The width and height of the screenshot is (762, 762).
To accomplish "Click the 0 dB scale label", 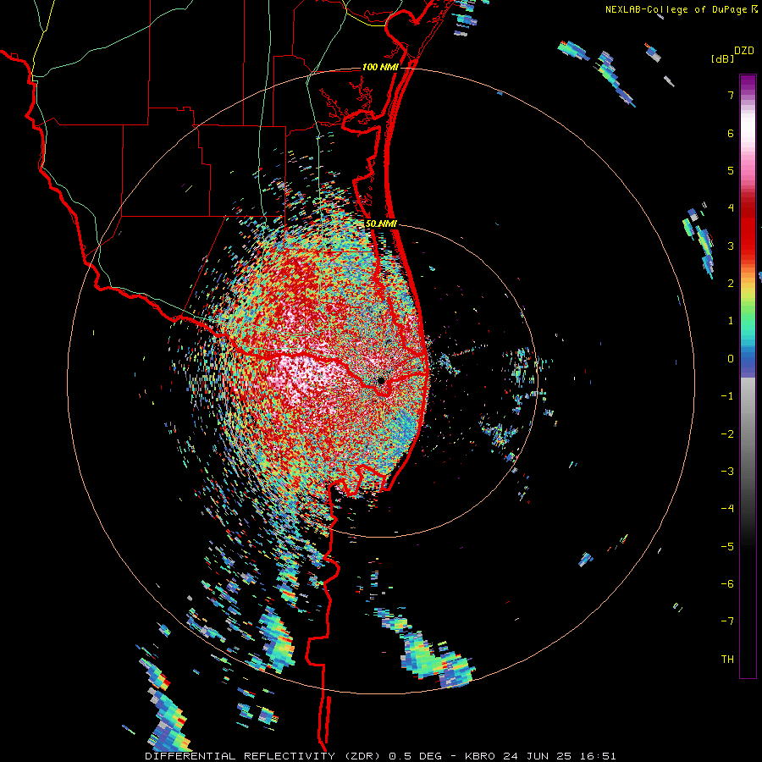I will coord(731,359).
